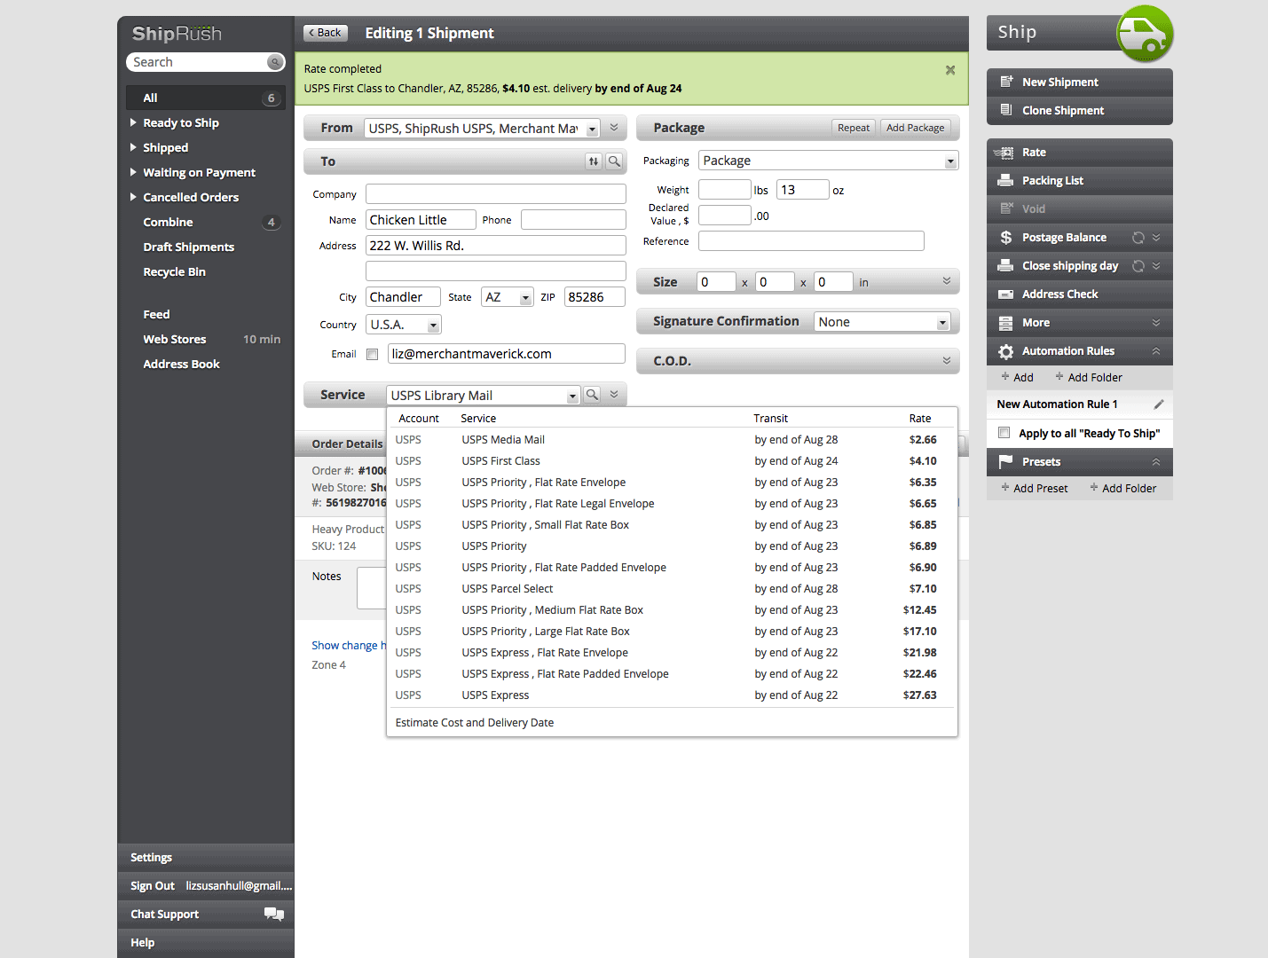Screen dimensions: 1268x958
Task: Click the Search input field
Action: pyautogui.click(x=197, y=62)
